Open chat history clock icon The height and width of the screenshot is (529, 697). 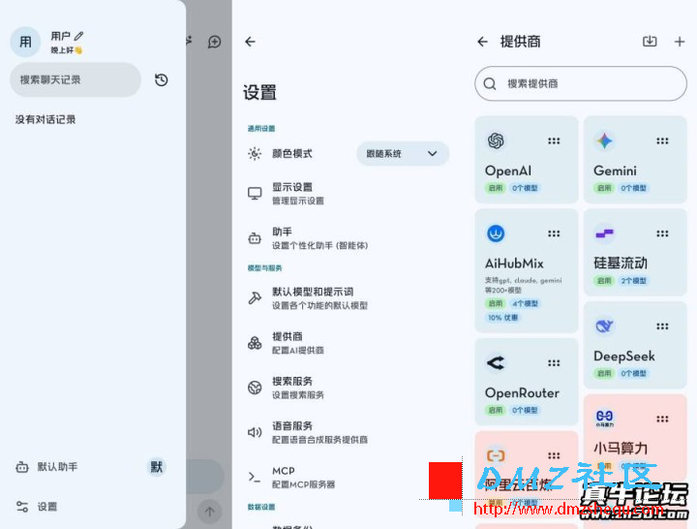pyautogui.click(x=162, y=80)
